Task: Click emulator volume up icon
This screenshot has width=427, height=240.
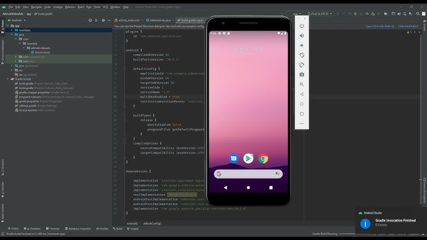Action: tap(301, 35)
